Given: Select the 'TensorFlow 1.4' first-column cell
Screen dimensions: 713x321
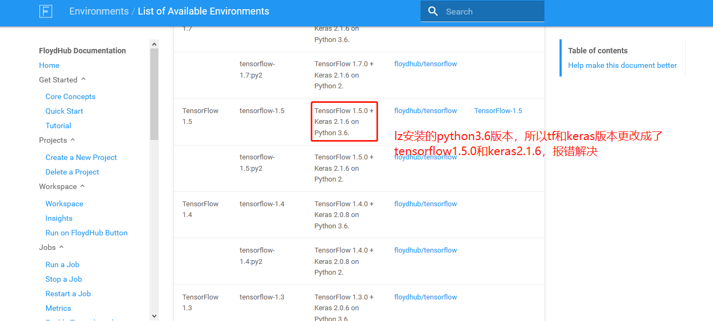Looking at the screenshot, I should [200, 209].
